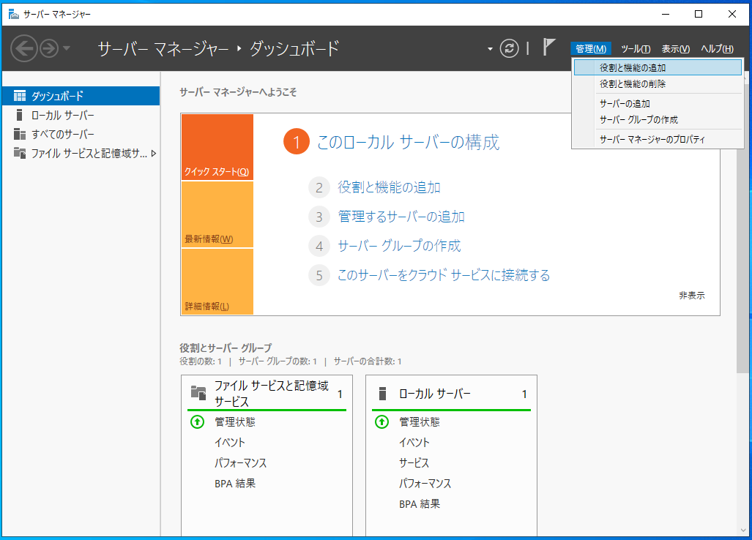This screenshot has width=752, height=540.
Task: Click イベント in ローカル サーバー tile
Action: pyautogui.click(x=414, y=443)
